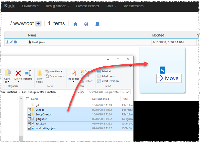Open the Easy access dropdown
The height and width of the screenshot is (143, 200).
point(55,76)
